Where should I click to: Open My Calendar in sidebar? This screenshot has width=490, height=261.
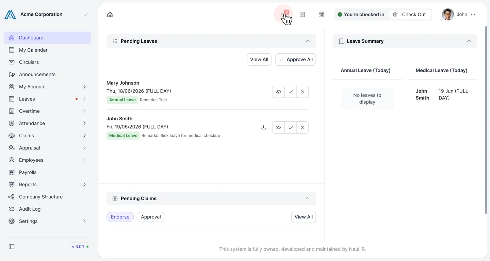click(48, 50)
